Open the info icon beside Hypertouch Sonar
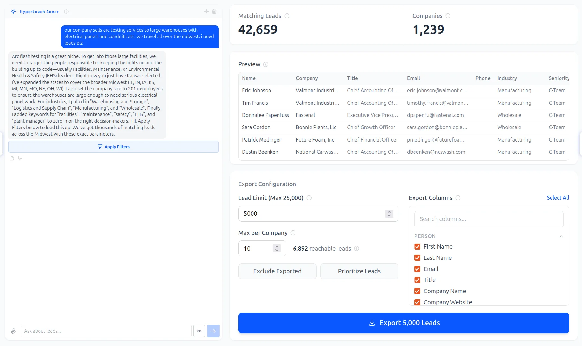The width and height of the screenshot is (582, 346). [66, 12]
